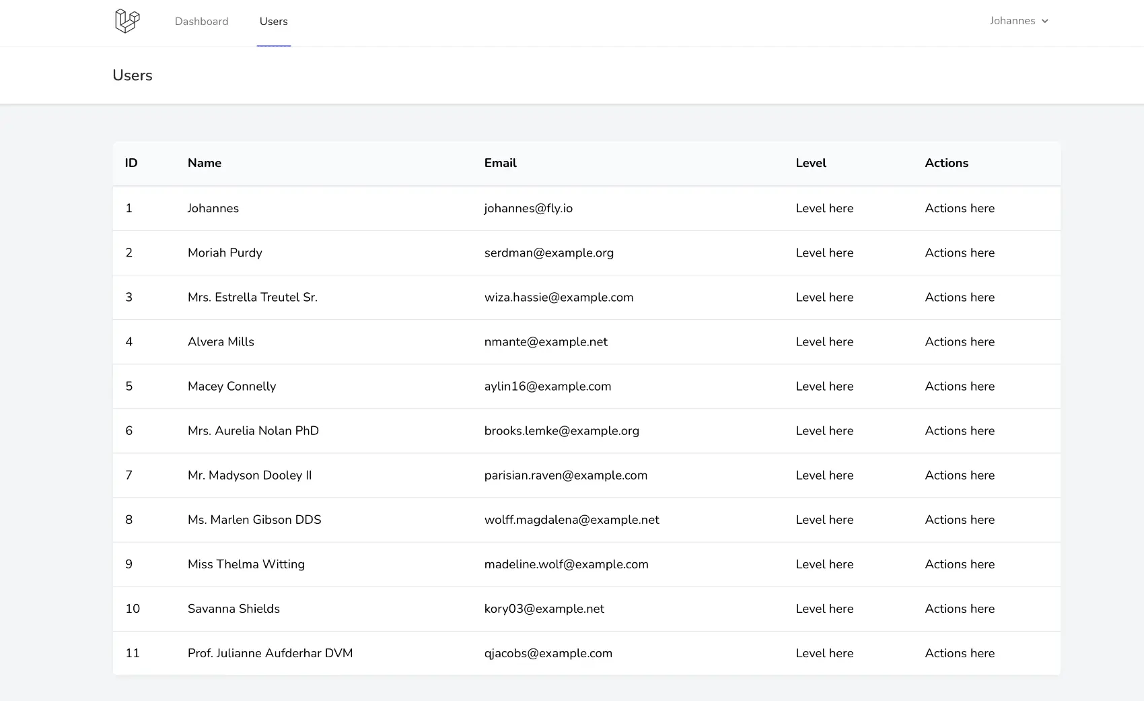
Task: Click the ID column header
Action: point(131,163)
